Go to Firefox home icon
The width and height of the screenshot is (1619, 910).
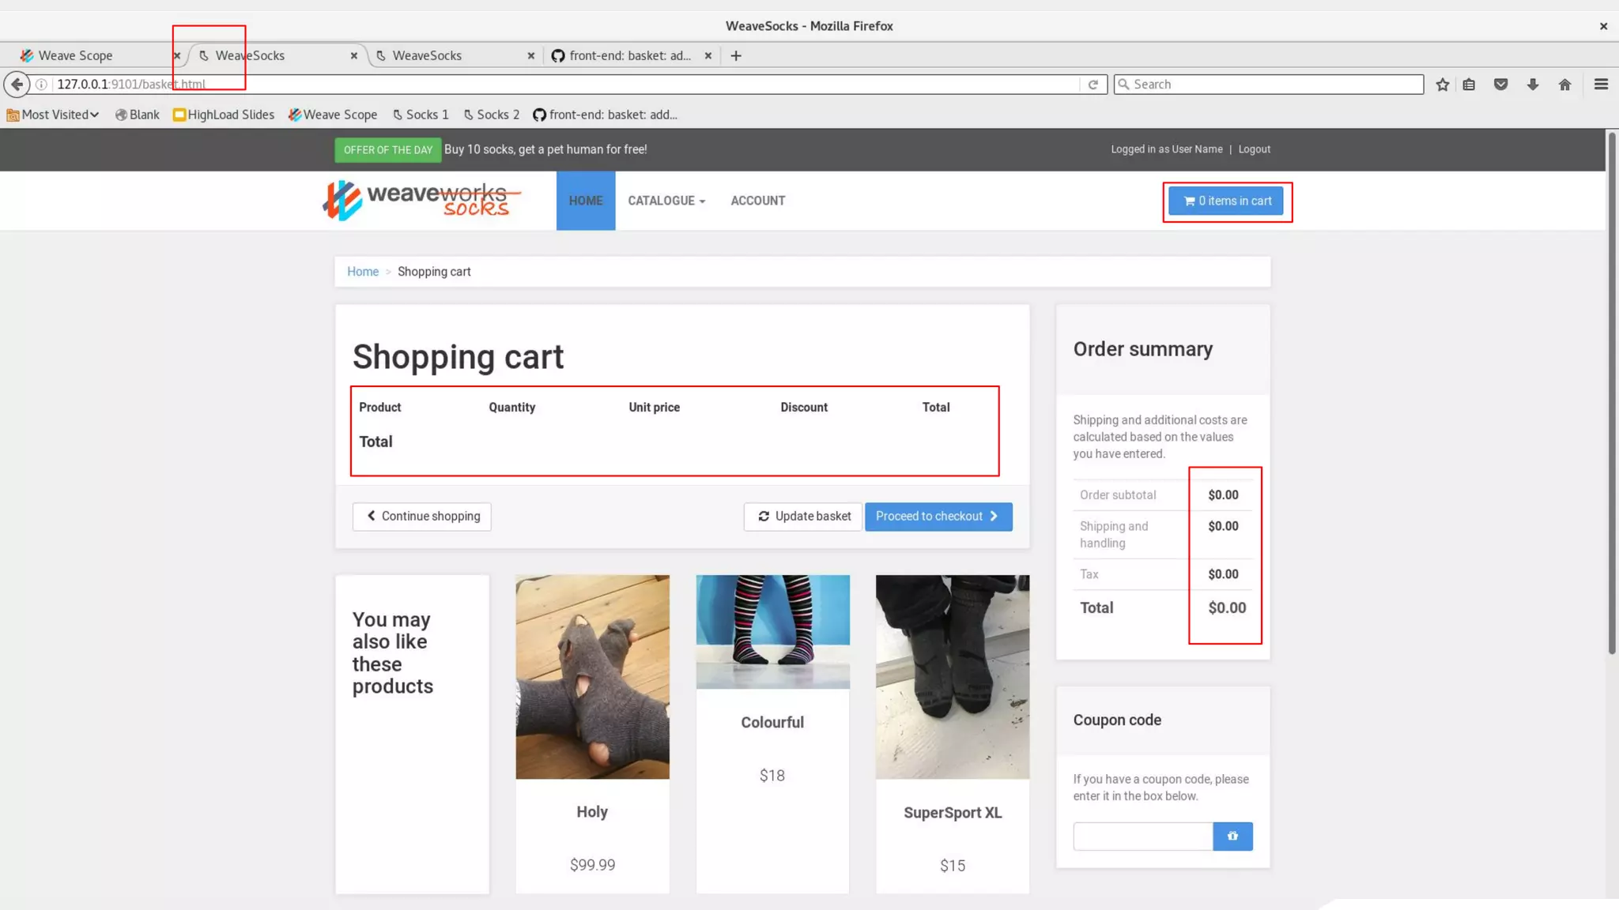1564,85
